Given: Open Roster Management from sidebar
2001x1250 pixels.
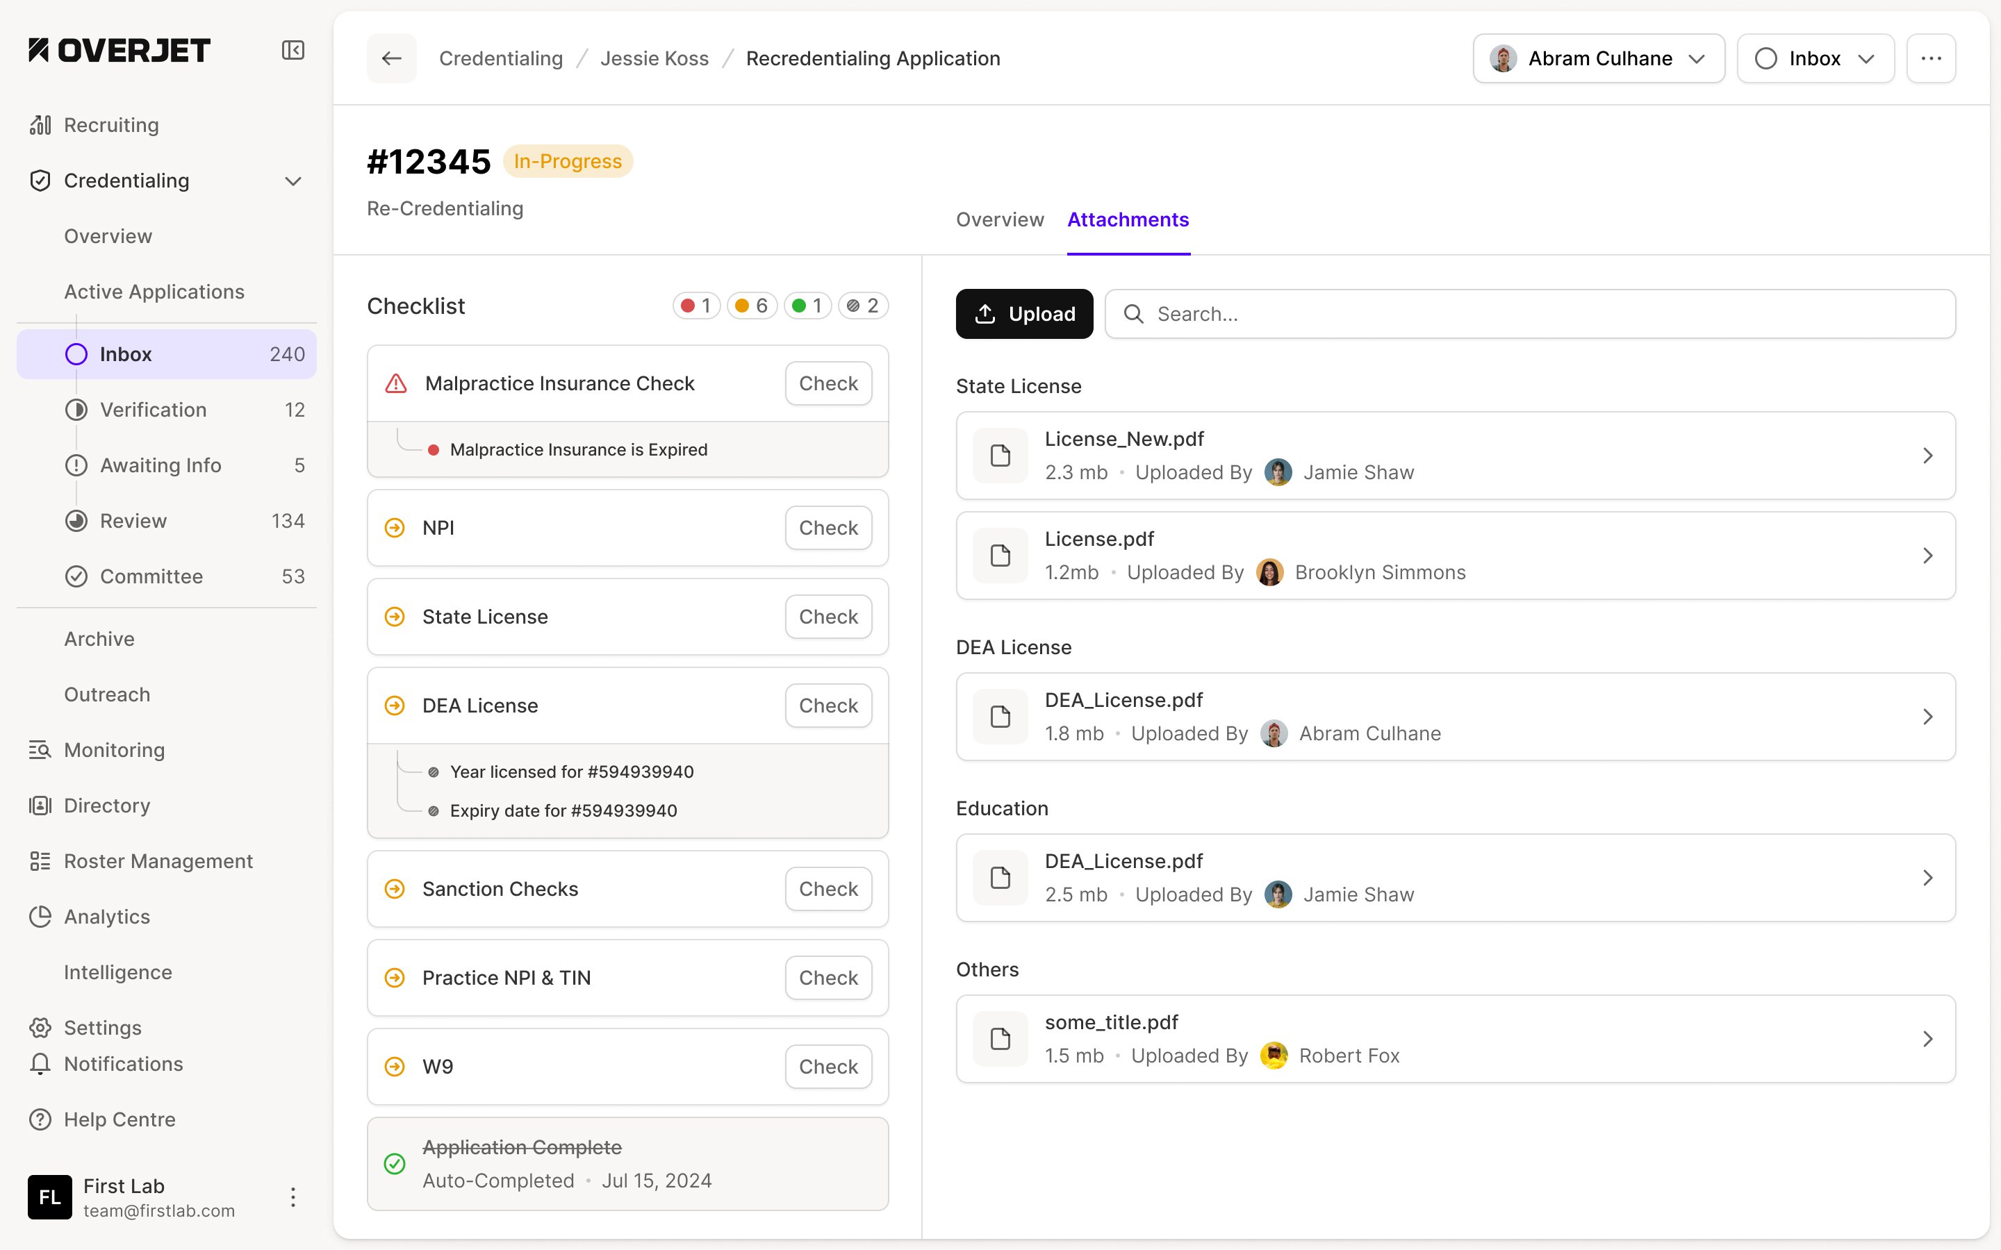Looking at the screenshot, I should pos(158,860).
